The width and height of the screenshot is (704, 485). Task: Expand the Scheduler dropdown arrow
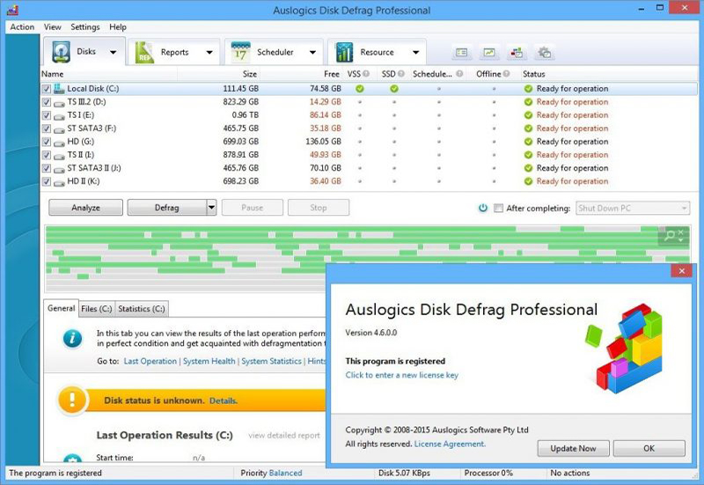click(x=312, y=52)
